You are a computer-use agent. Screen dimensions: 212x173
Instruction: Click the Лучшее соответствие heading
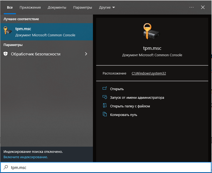pyautogui.click(x=21, y=19)
